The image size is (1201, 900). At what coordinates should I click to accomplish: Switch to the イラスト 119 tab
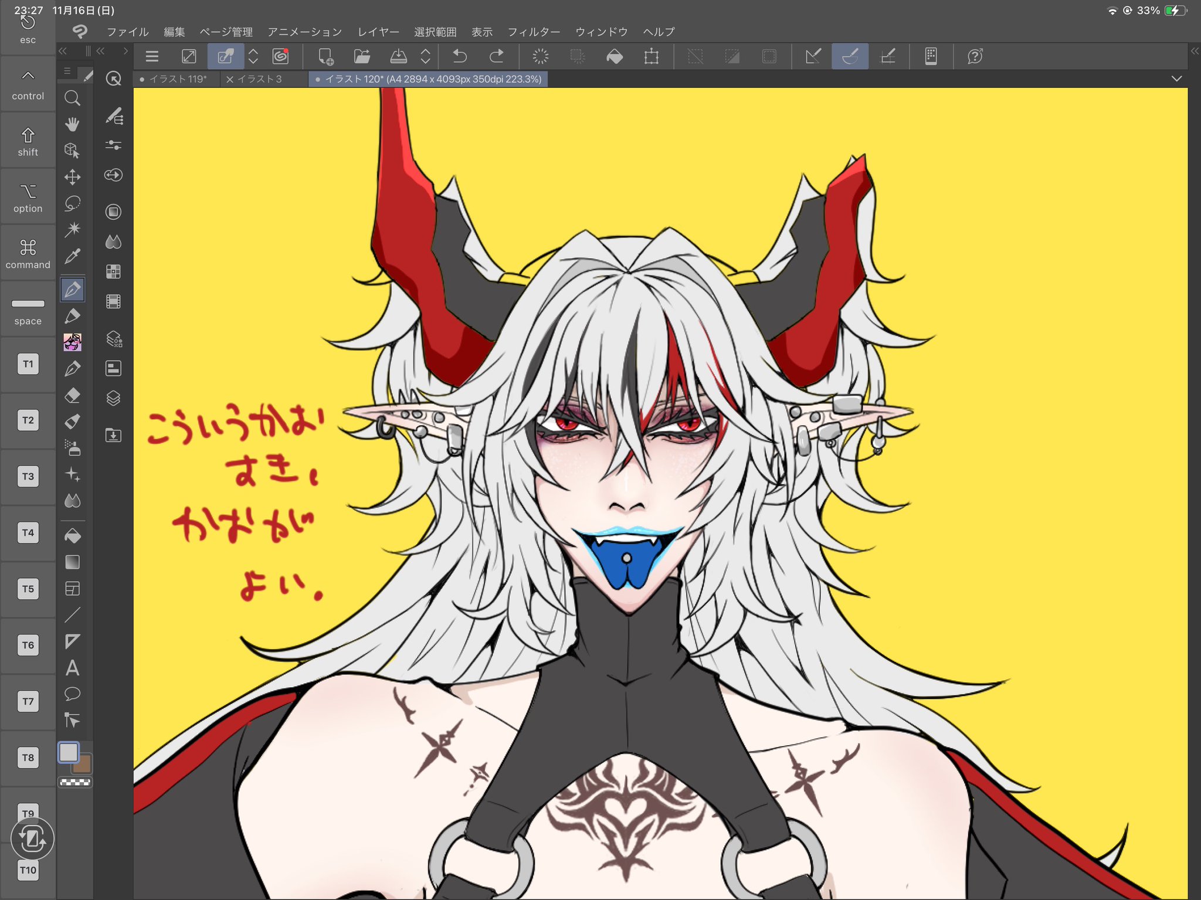point(178,79)
